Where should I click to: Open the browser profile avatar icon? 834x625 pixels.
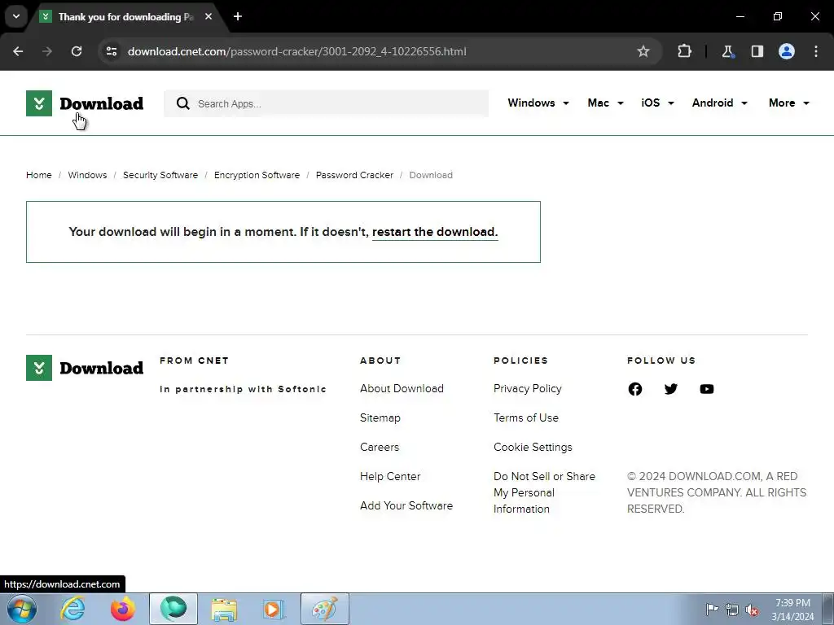pyautogui.click(x=787, y=51)
